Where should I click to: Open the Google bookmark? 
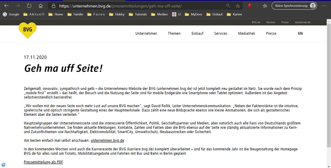click(x=11, y=14)
